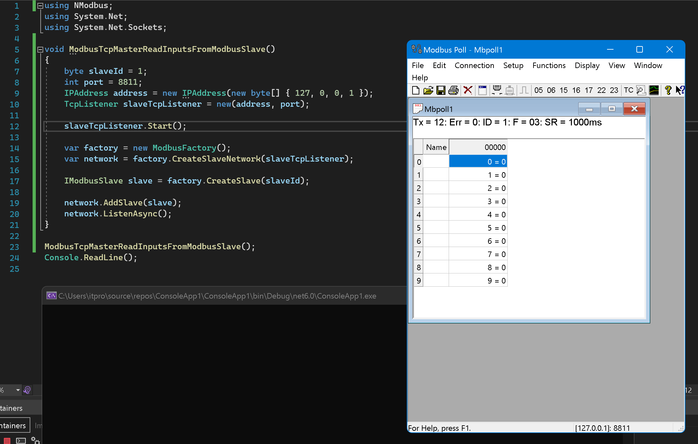Save the Mbpoll1 document
The width and height of the screenshot is (698, 444).
pos(441,91)
